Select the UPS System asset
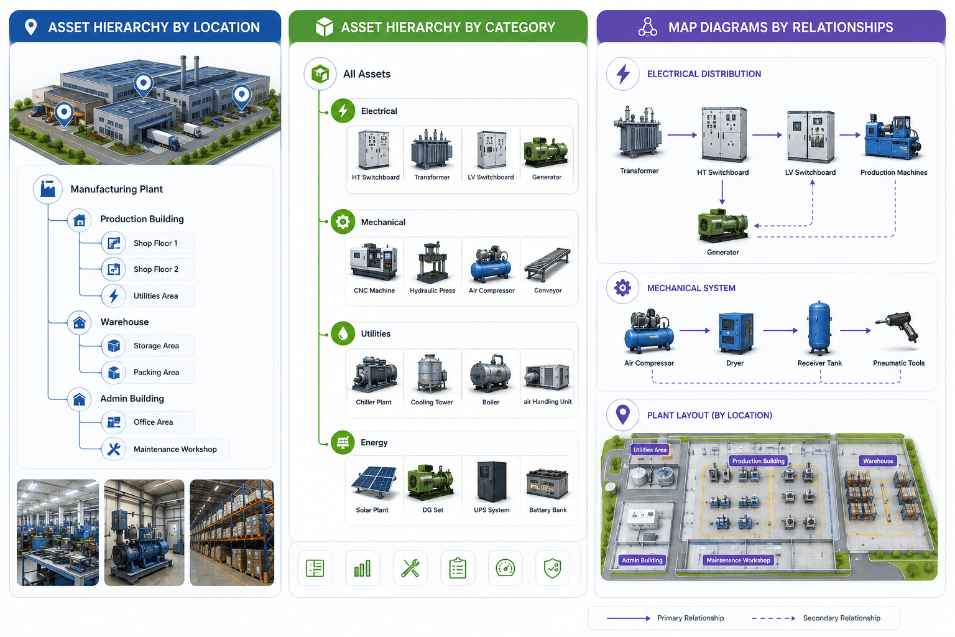 [491, 487]
